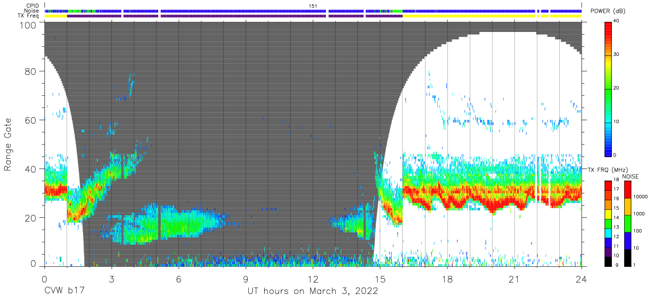
Task: Click the 'NOISE' legend title
Action: tap(630, 176)
